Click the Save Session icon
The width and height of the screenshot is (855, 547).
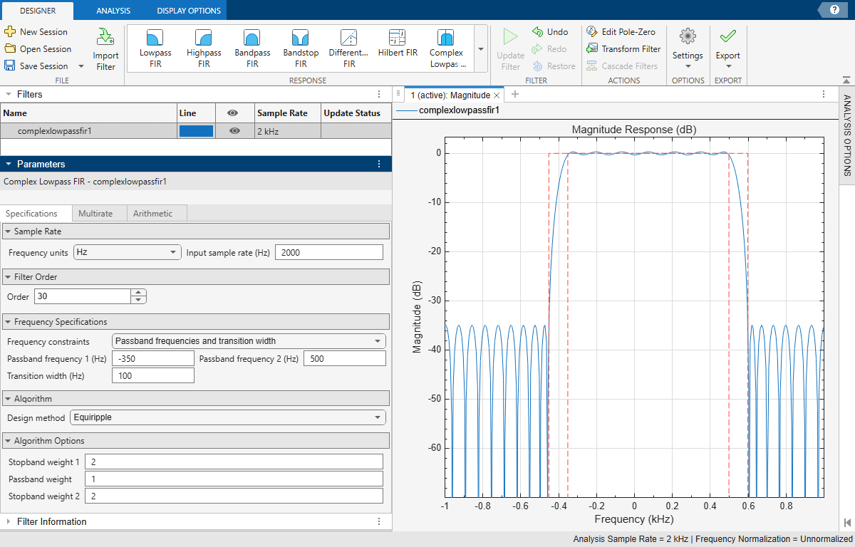point(10,66)
